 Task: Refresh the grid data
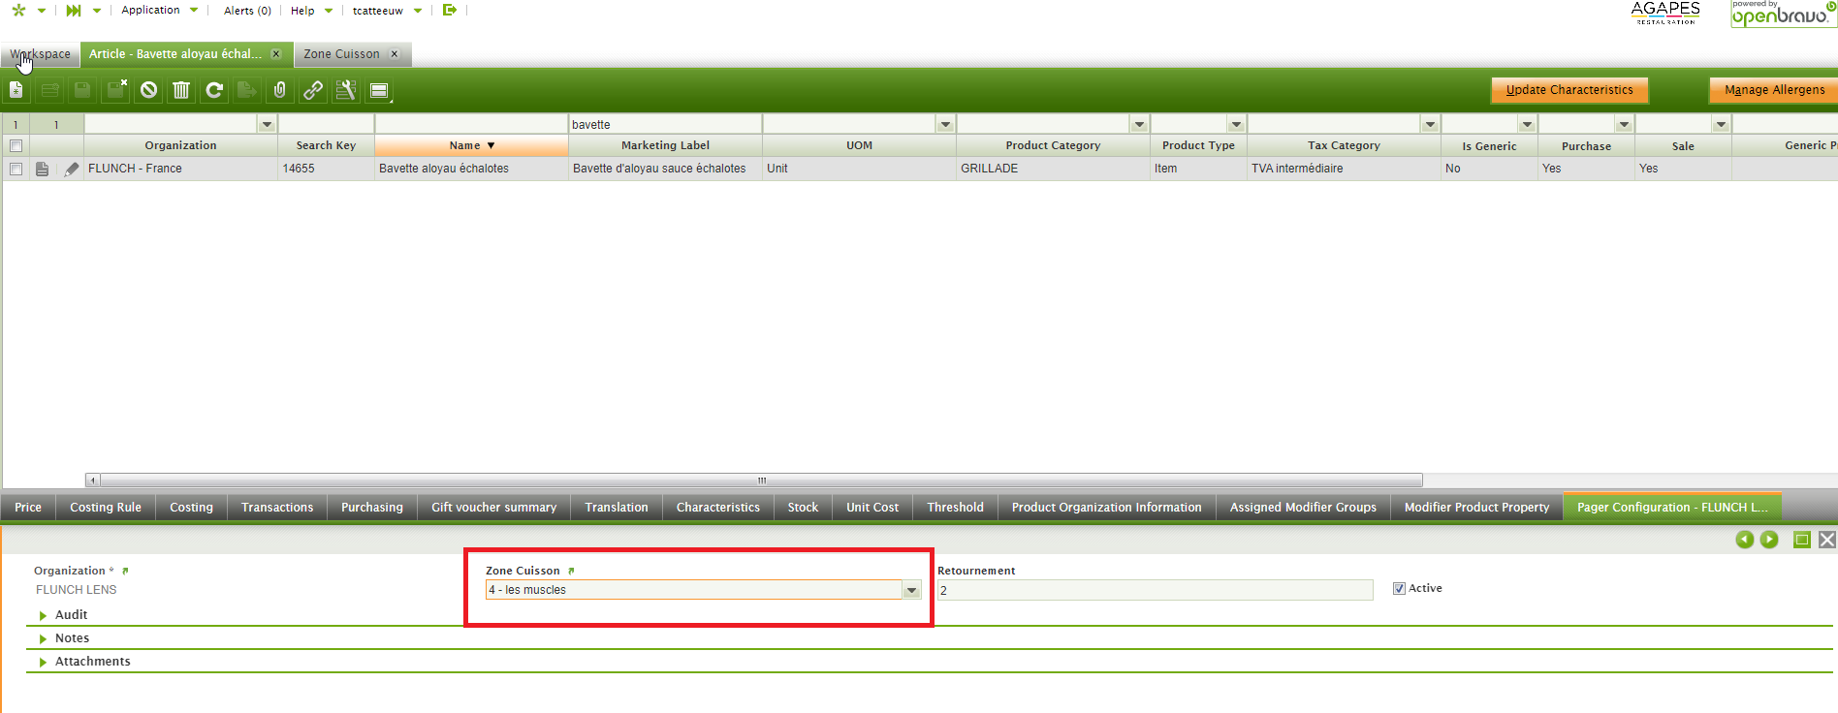pos(214,90)
